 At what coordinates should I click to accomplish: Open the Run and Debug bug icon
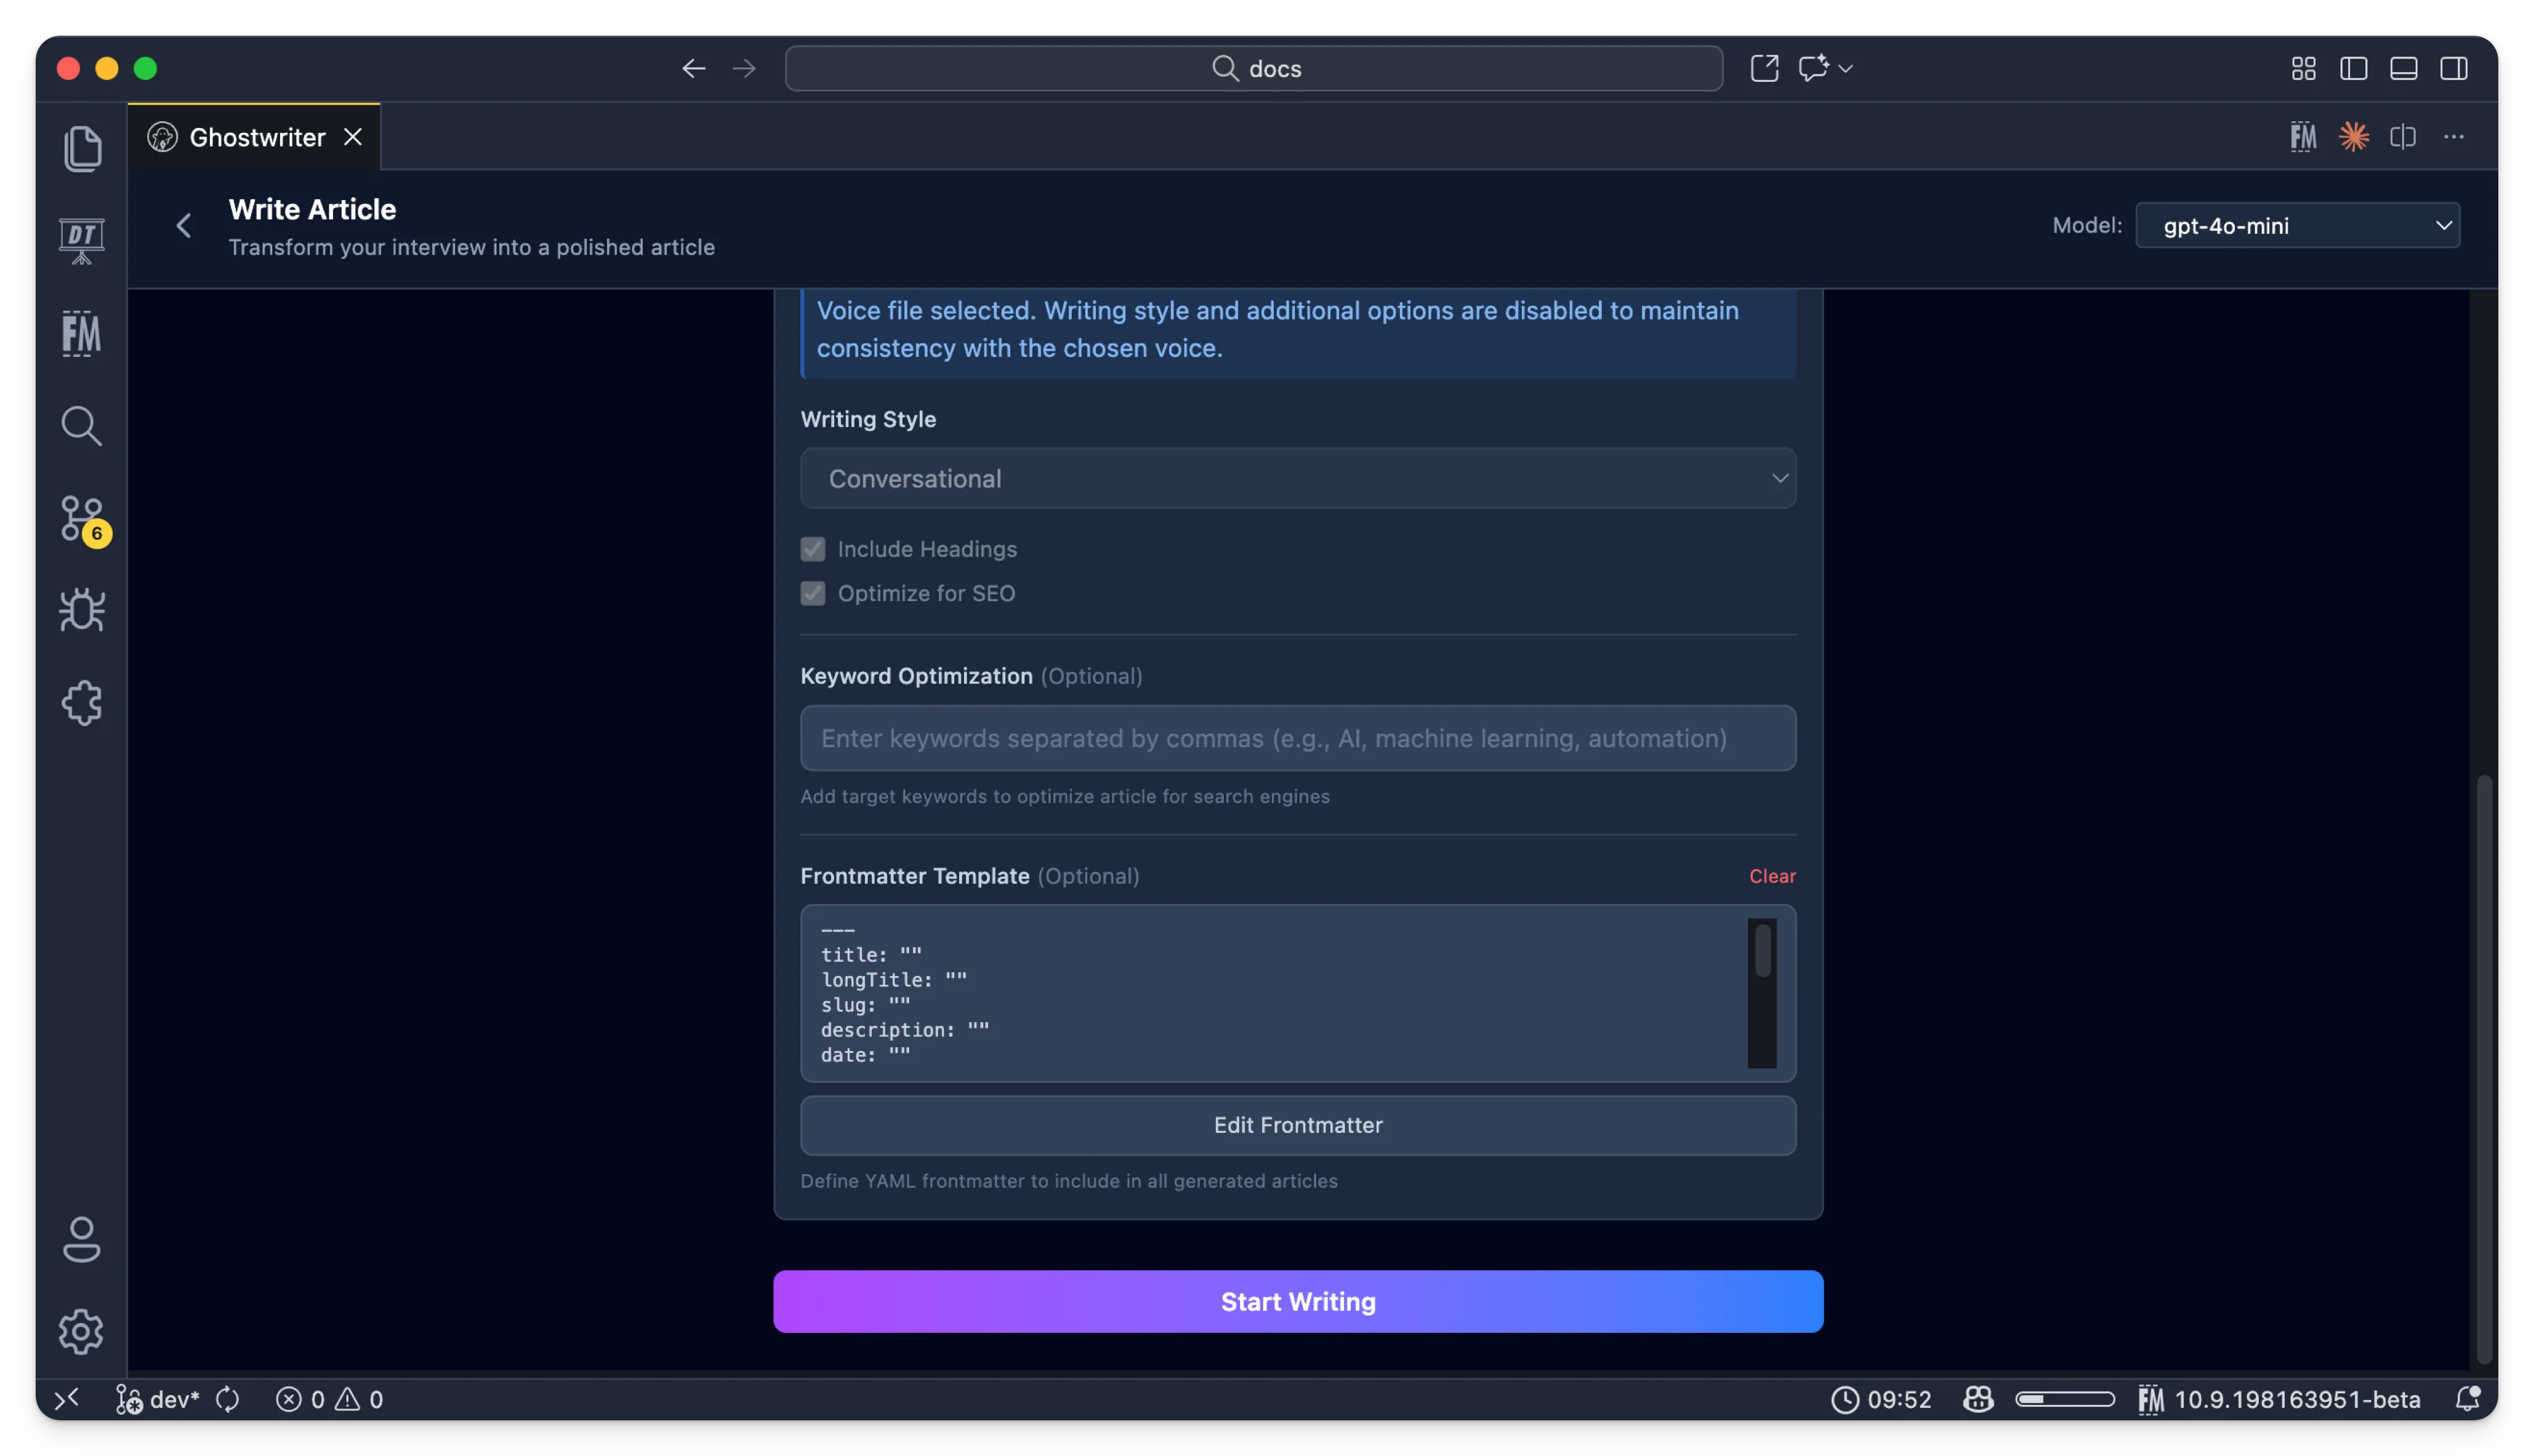[82, 610]
